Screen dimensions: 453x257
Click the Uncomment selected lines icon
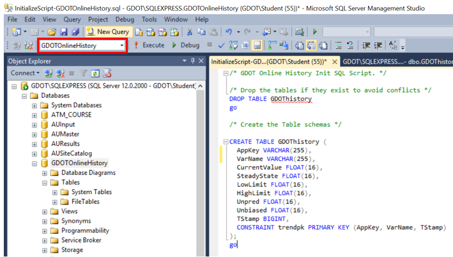click(350, 45)
